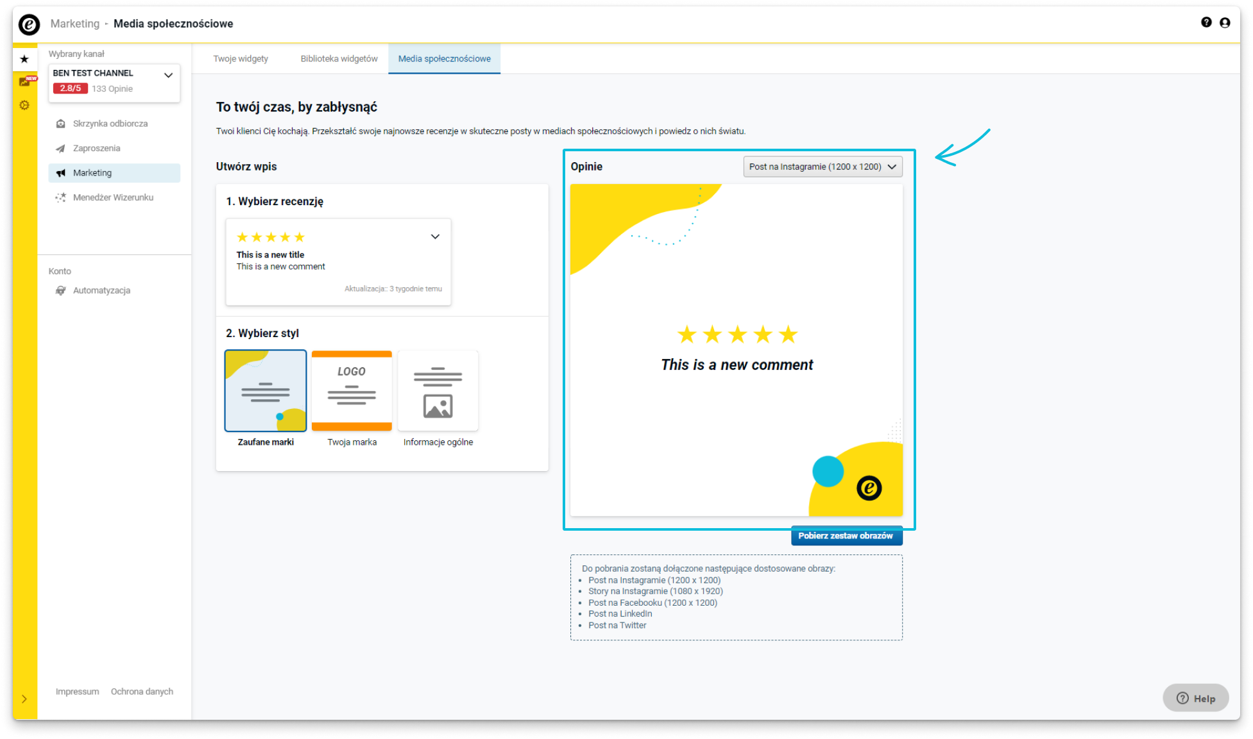Image resolution: width=1253 pixels, height=739 pixels.
Task: Open Skrzynka odbiorcza menu item
Action: click(114, 124)
